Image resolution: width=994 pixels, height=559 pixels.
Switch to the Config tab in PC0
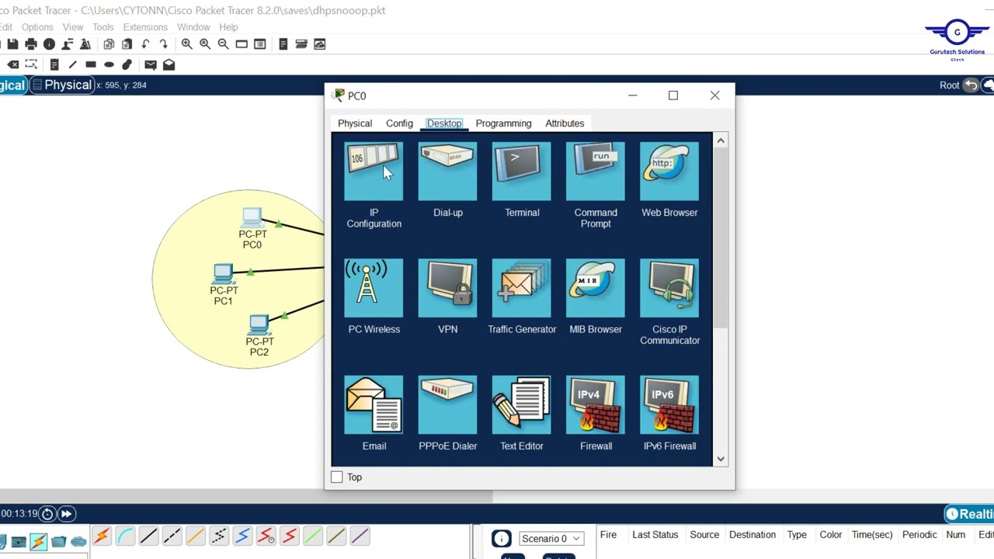click(x=399, y=123)
